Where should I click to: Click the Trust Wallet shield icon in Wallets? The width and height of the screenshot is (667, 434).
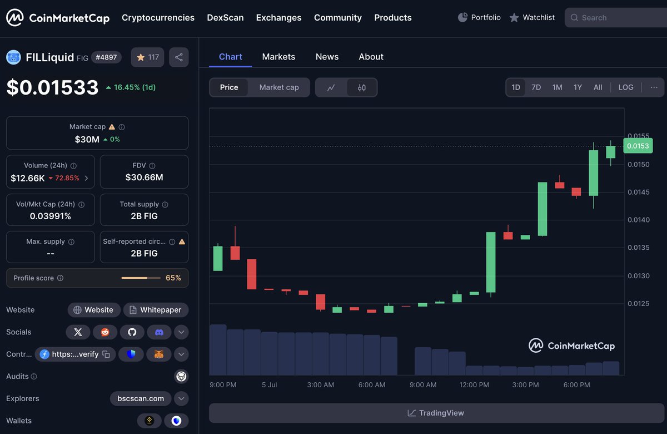[x=176, y=421]
